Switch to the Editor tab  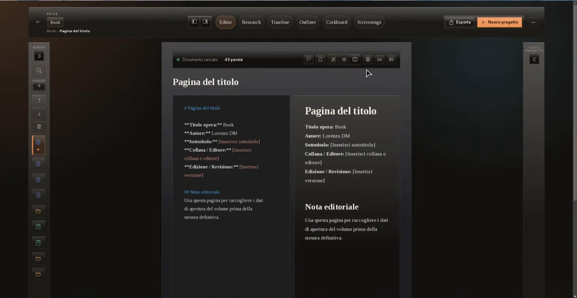pyautogui.click(x=225, y=22)
